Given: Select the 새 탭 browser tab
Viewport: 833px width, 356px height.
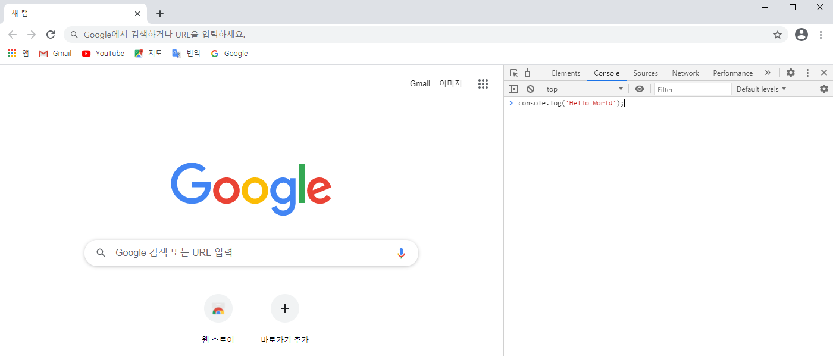Looking at the screenshot, I should pyautogui.click(x=75, y=13).
